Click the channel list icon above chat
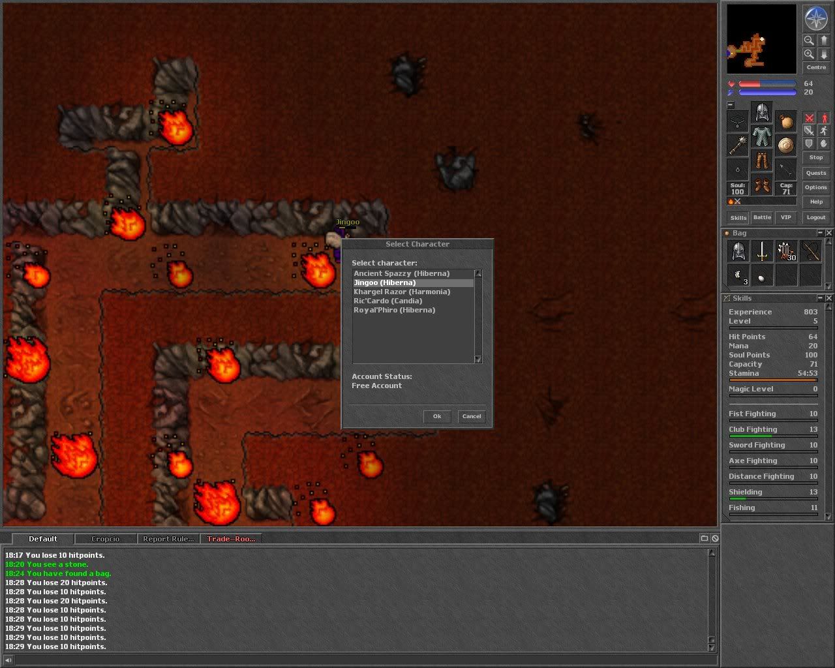The width and height of the screenshot is (835, 668). tap(704, 538)
